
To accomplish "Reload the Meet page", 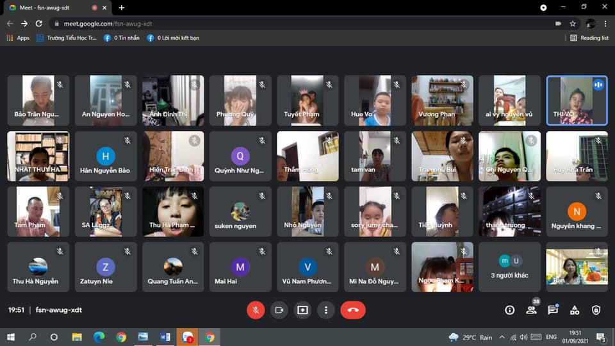I will pos(39,24).
